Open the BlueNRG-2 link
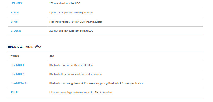The height and width of the screenshot is (102, 213). click(x=17, y=74)
